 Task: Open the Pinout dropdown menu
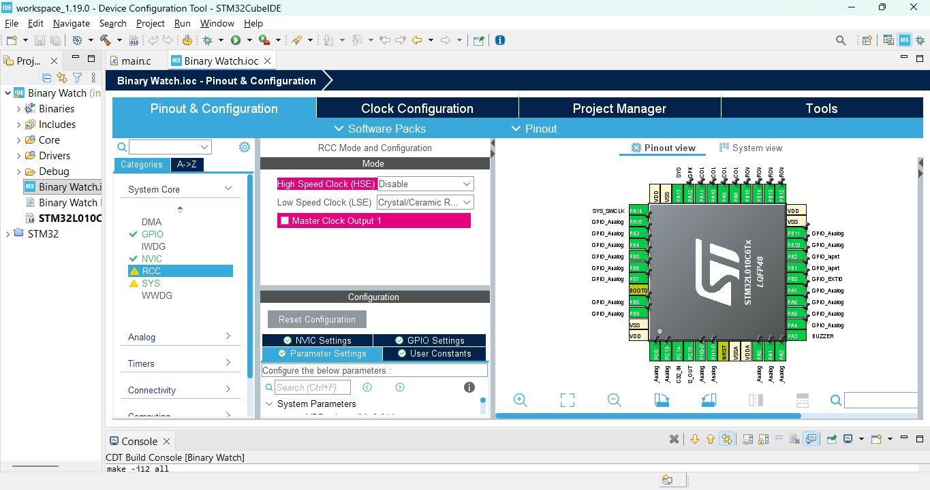coord(534,129)
